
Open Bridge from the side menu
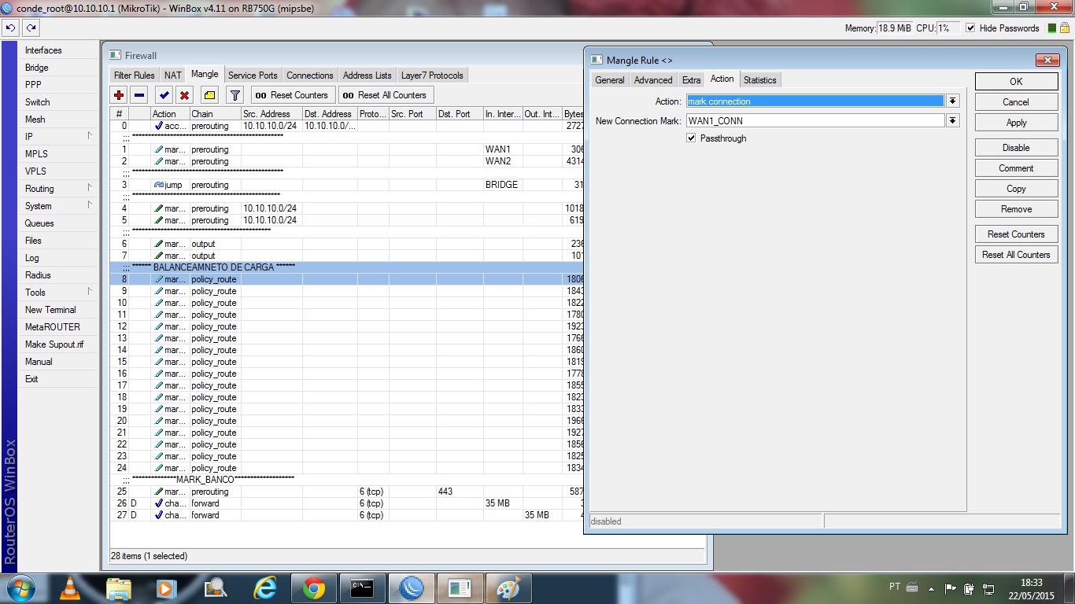coord(58,68)
